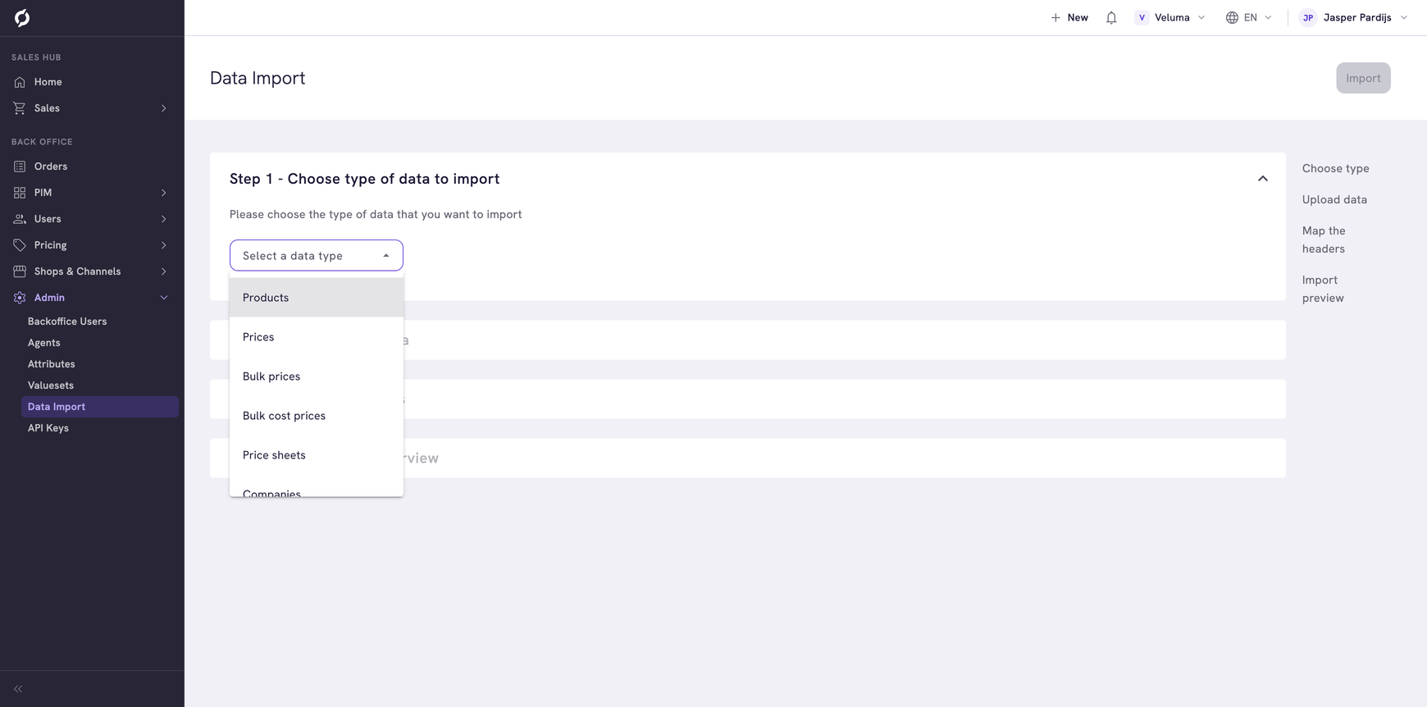This screenshot has width=1427, height=707.
Task: Click the Shops & Channels store icon
Action: (x=20, y=271)
